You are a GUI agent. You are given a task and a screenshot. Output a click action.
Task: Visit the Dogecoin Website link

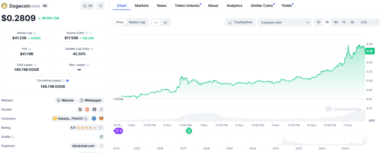click(x=65, y=100)
